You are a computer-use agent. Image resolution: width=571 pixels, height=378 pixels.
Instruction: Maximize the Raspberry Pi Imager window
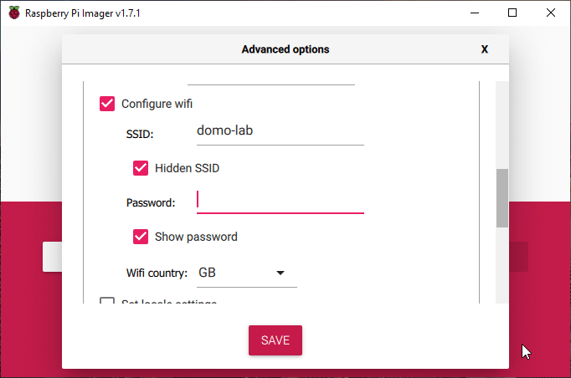(x=512, y=13)
